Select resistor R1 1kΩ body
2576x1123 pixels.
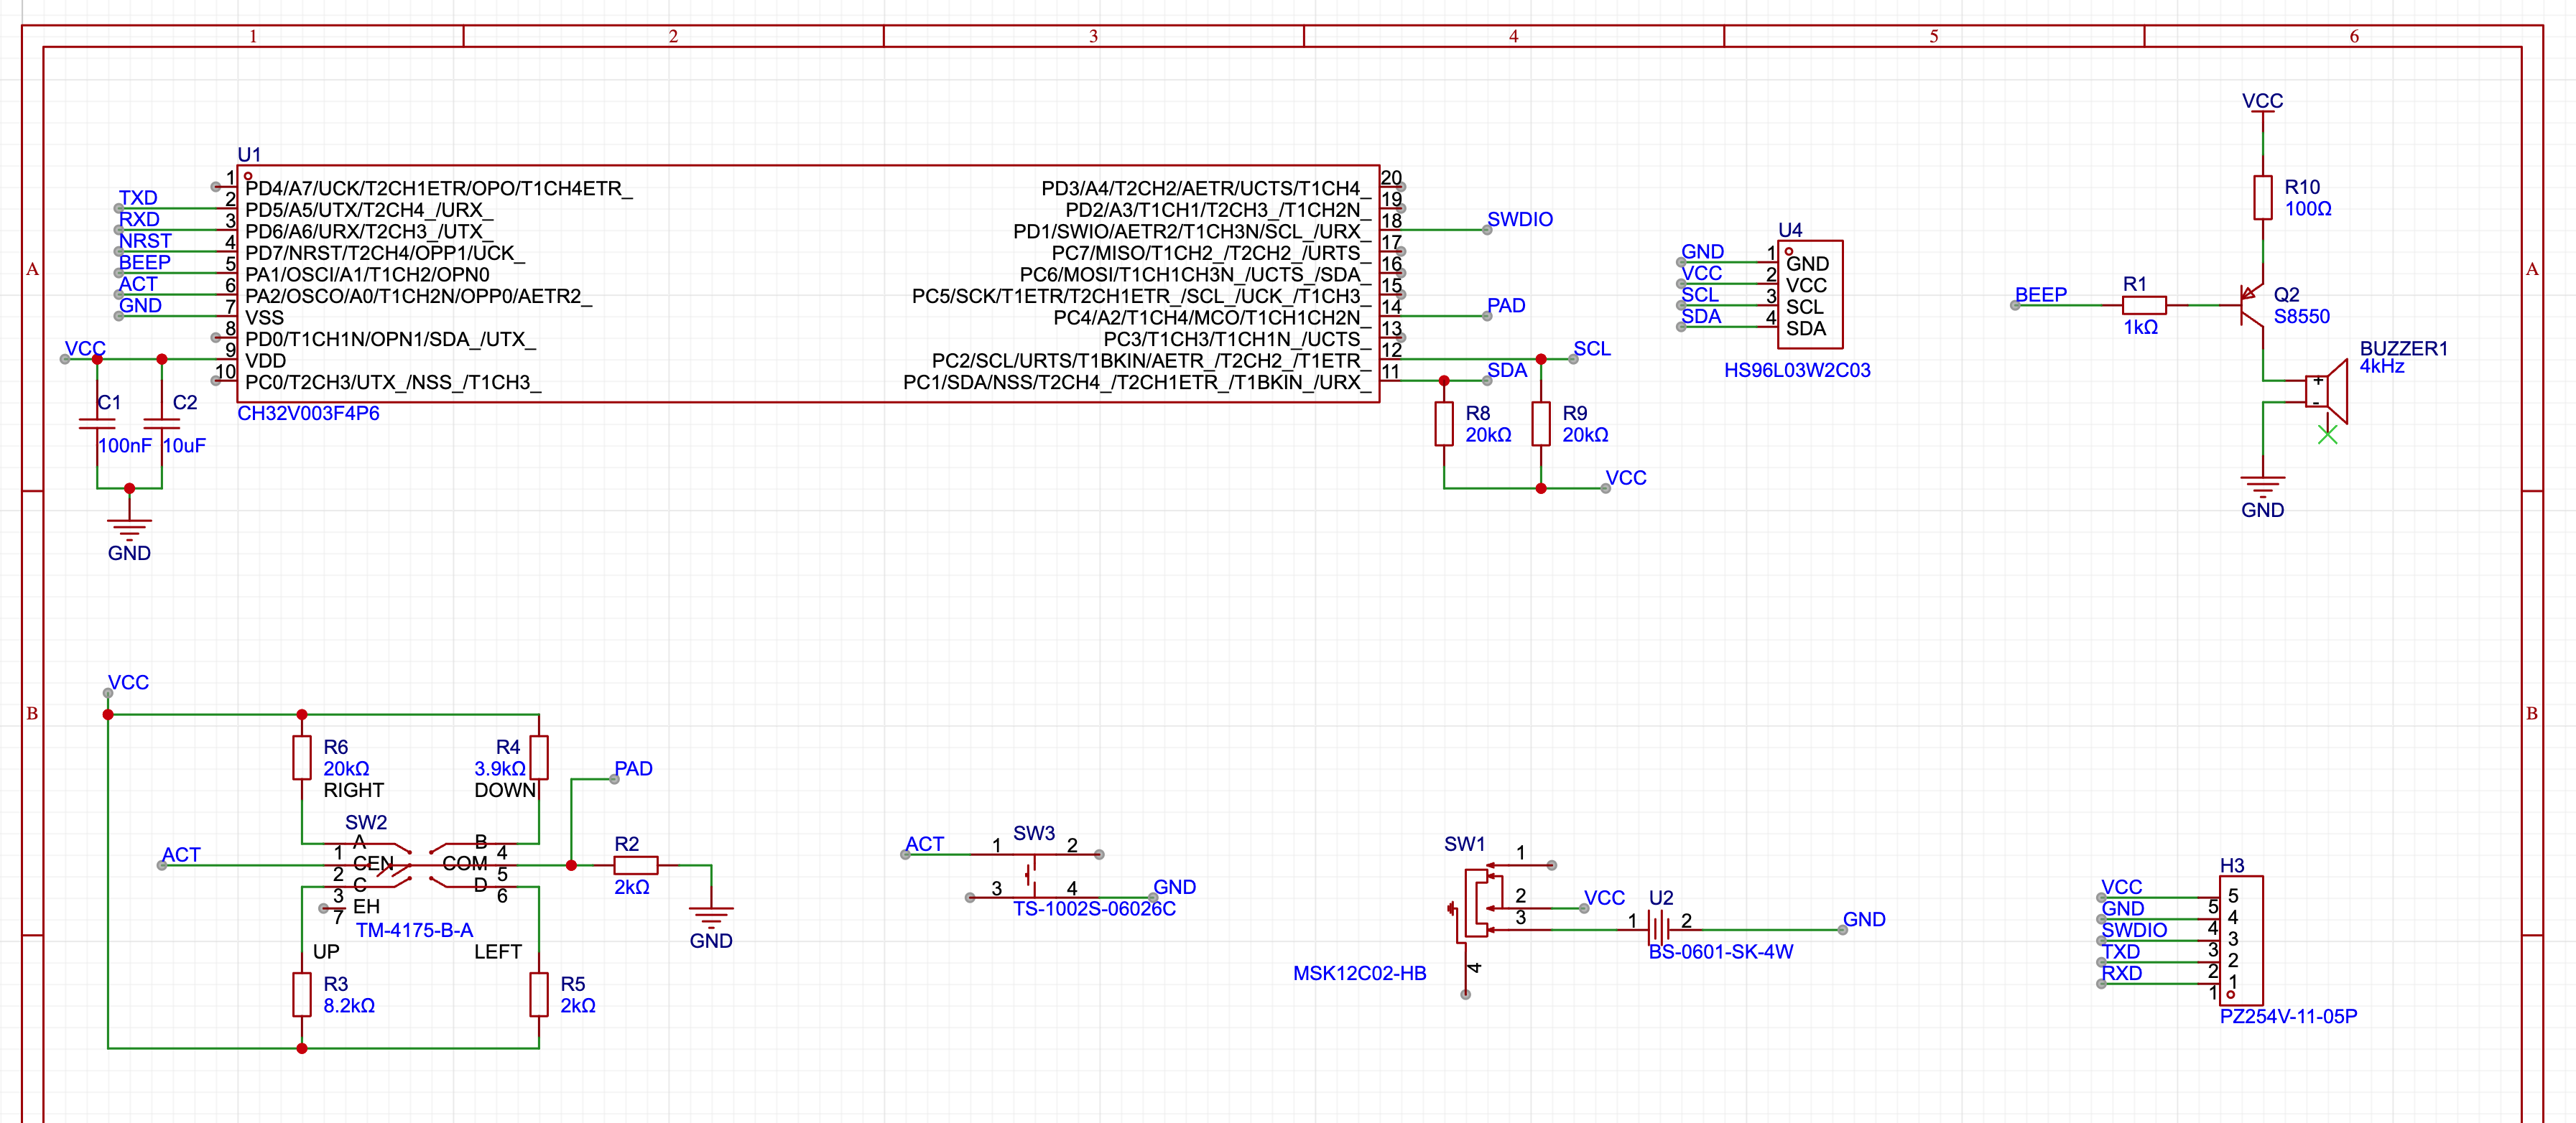2144,305
